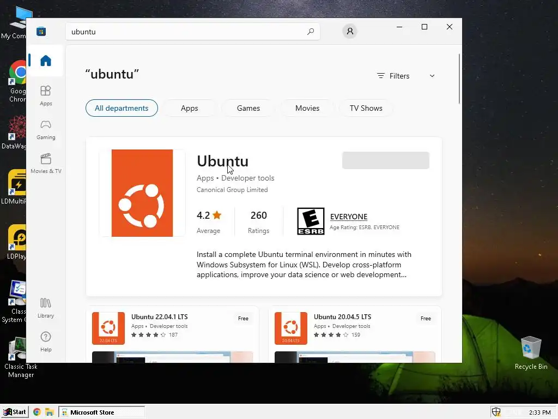Open Ubuntu 20.04.5 LTS title

pyautogui.click(x=342, y=317)
